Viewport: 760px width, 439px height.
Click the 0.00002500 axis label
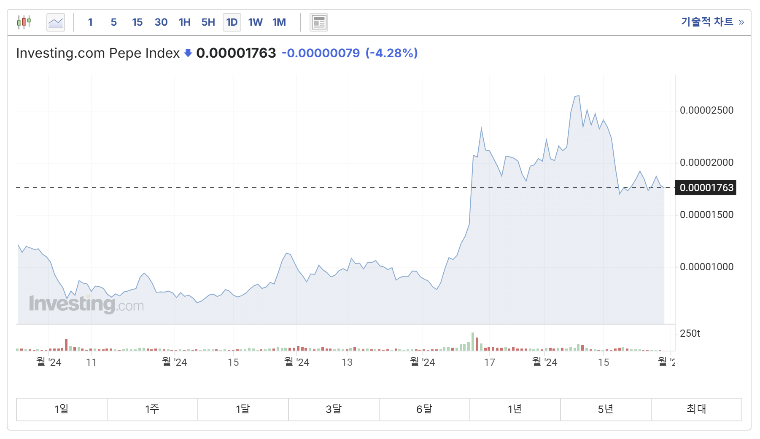point(706,110)
